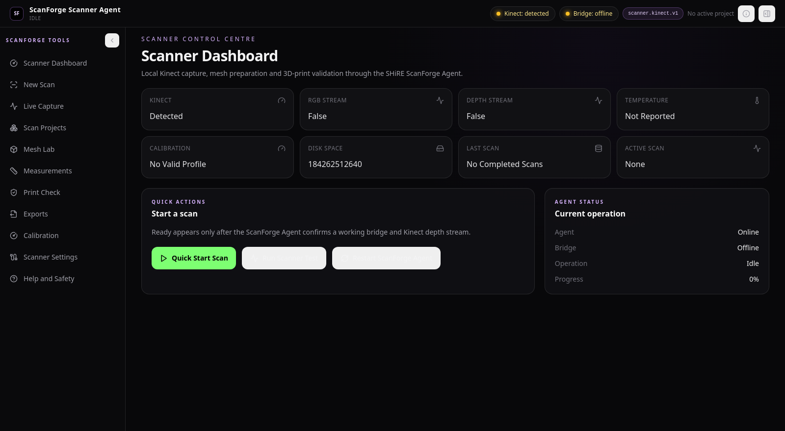Click the scanner.kinect.v1 badge
The width and height of the screenshot is (785, 431).
tap(653, 13)
